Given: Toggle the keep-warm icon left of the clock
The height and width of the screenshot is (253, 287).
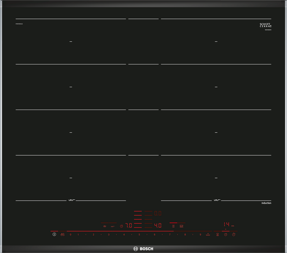Looking at the screenshot, I should (113, 226).
